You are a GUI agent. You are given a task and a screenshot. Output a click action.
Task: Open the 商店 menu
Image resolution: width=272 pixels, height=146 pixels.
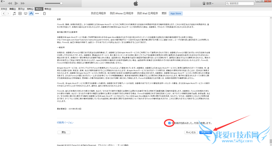pyautogui.click(x=39, y=9)
